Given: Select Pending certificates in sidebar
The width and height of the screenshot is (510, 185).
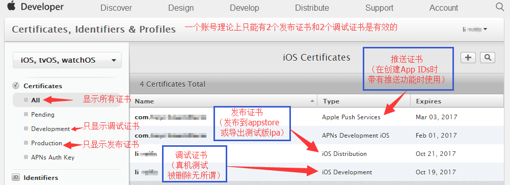Looking at the screenshot, I should point(43,115).
